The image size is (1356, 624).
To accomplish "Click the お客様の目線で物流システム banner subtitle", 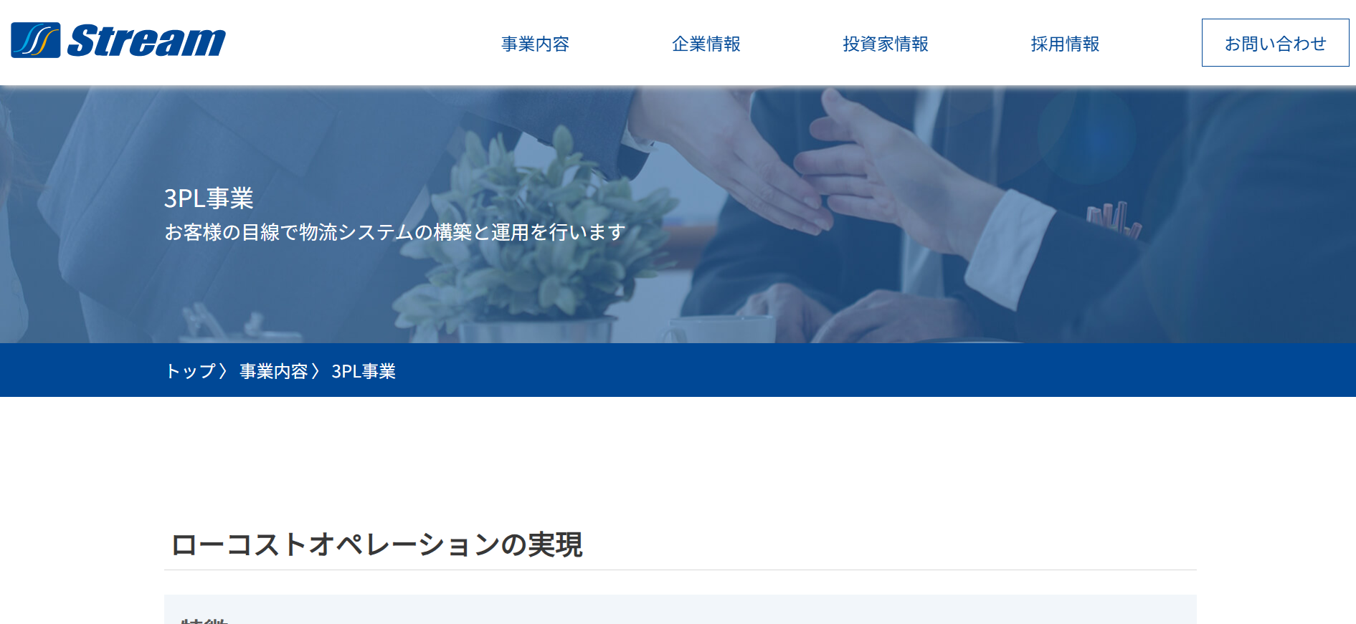I will point(395,232).
